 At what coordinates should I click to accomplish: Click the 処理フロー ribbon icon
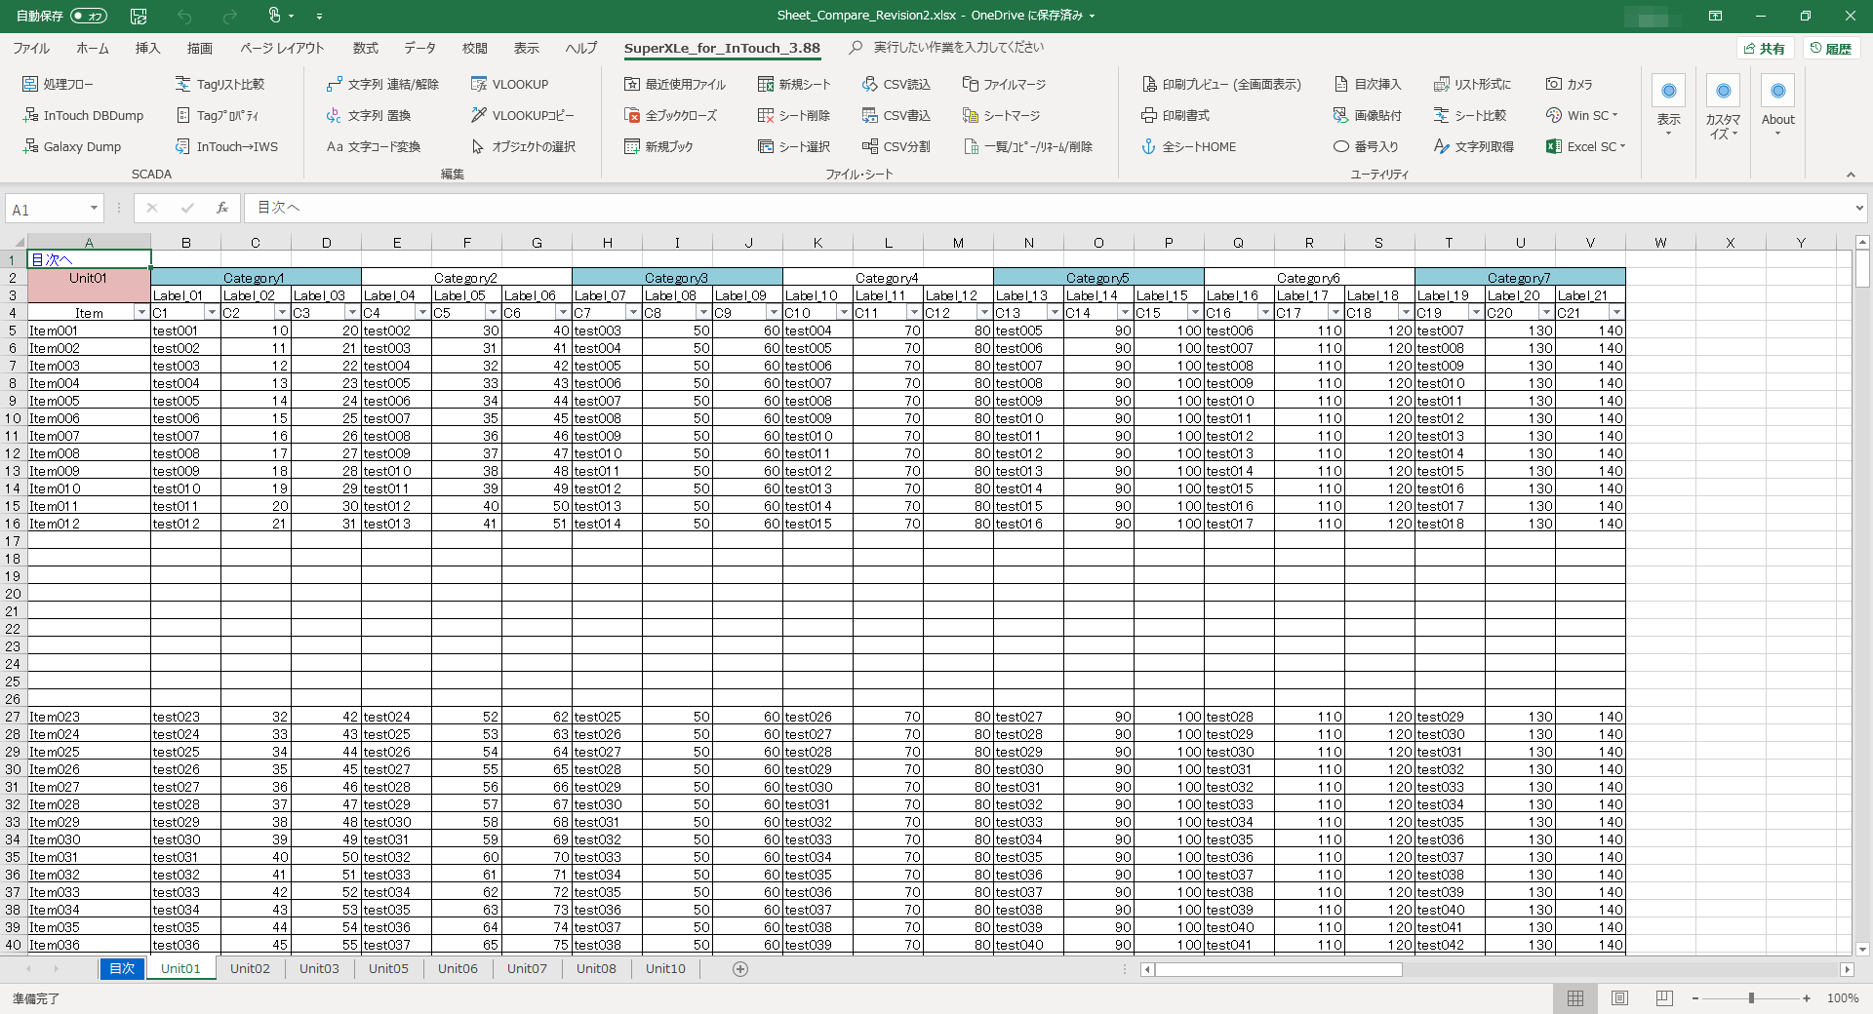pyautogui.click(x=30, y=84)
